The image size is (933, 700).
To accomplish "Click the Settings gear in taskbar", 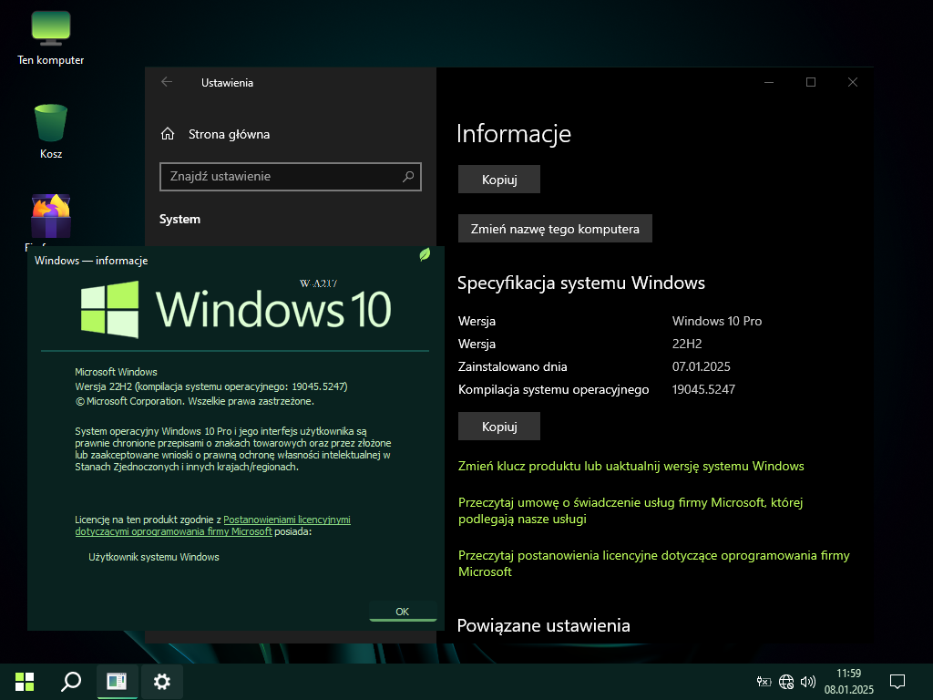I will pyautogui.click(x=162, y=681).
